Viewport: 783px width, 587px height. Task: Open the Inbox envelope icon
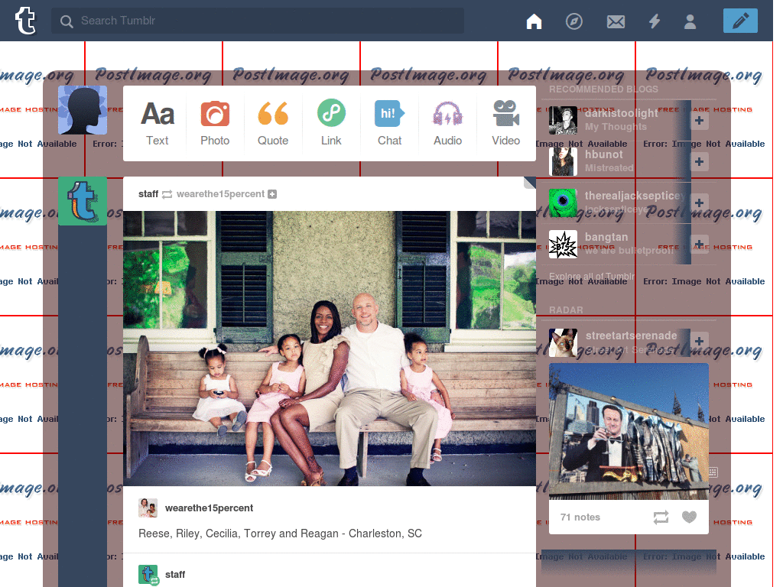(616, 21)
